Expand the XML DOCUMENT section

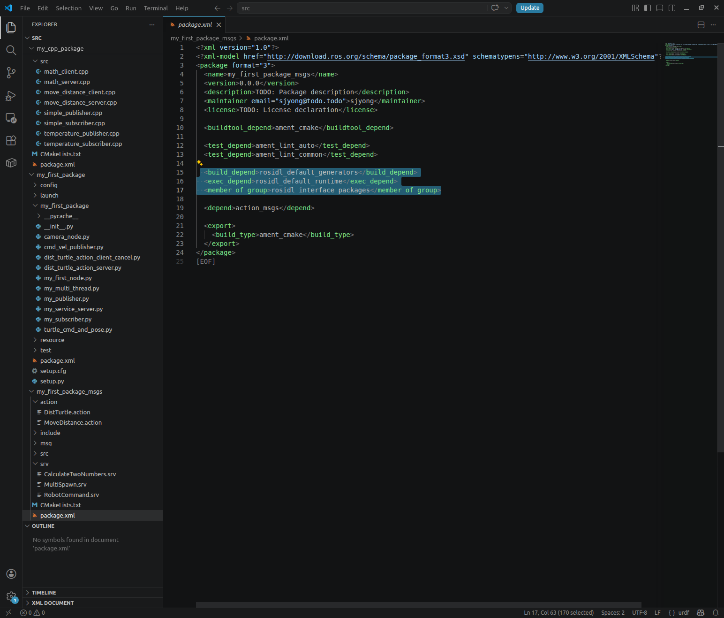(x=92, y=603)
